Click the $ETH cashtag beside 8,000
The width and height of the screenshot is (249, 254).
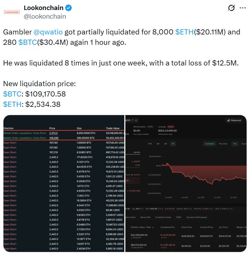click(184, 32)
